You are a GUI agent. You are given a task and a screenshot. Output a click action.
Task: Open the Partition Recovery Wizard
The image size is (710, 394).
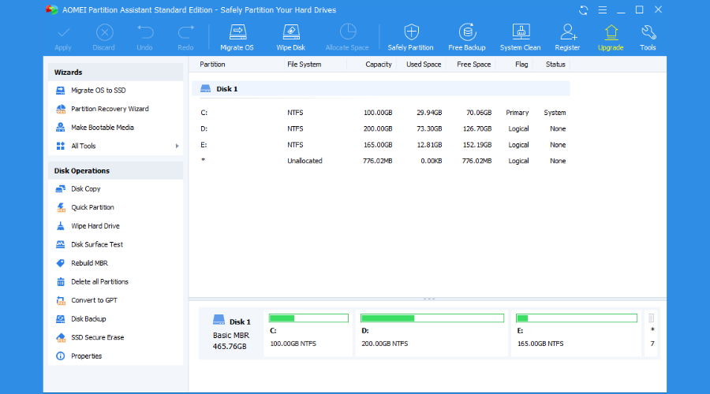(x=110, y=109)
